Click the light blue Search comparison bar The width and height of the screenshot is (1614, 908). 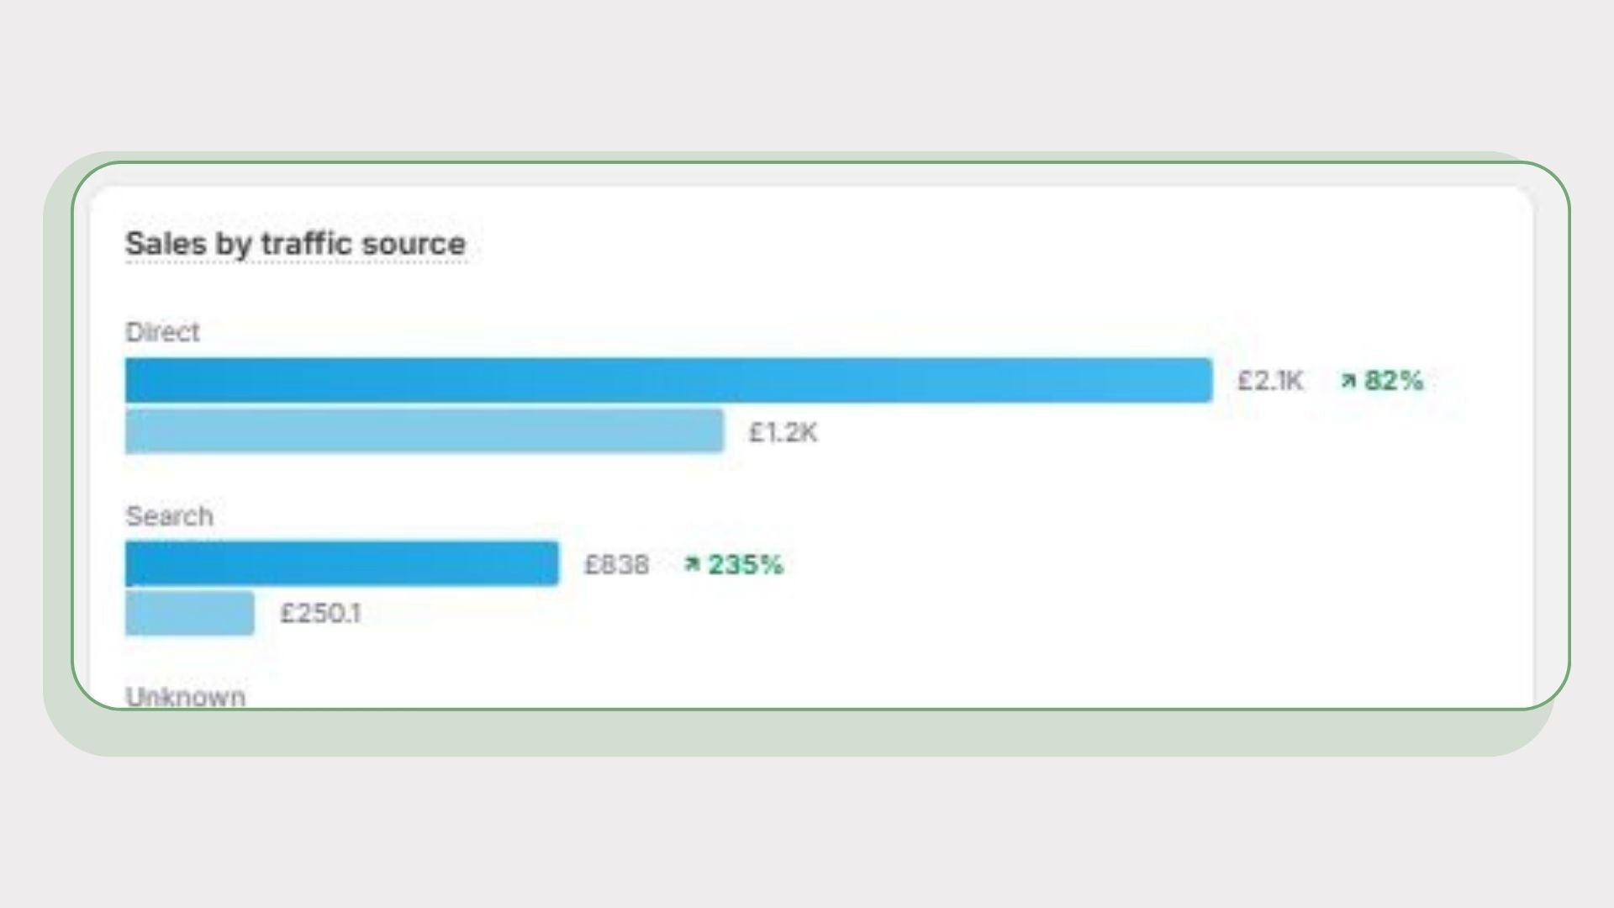[190, 613]
